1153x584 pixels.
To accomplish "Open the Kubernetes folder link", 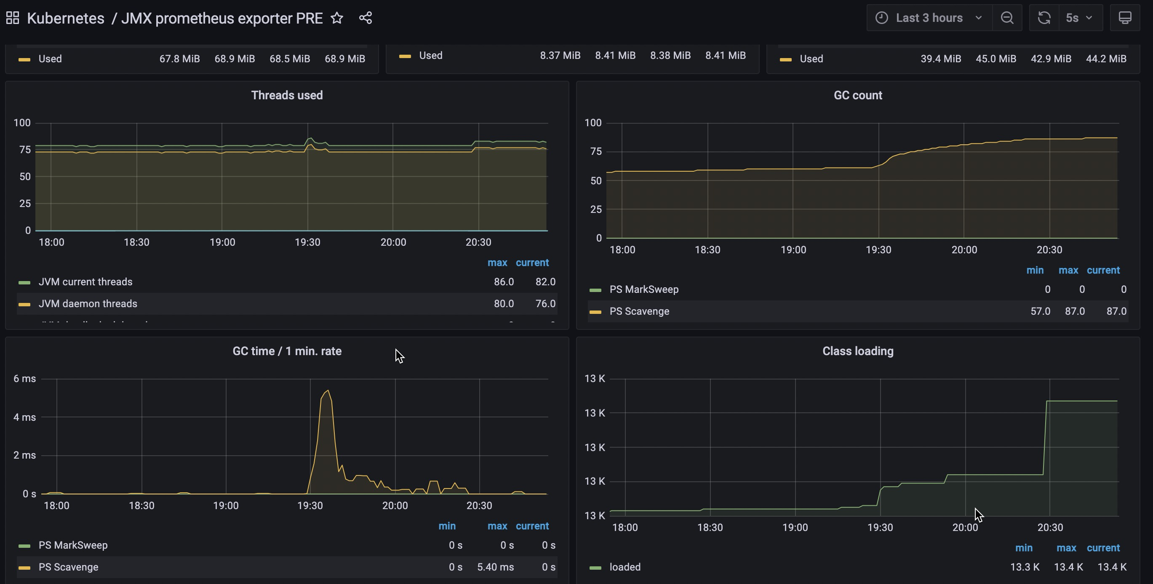I will [65, 19].
